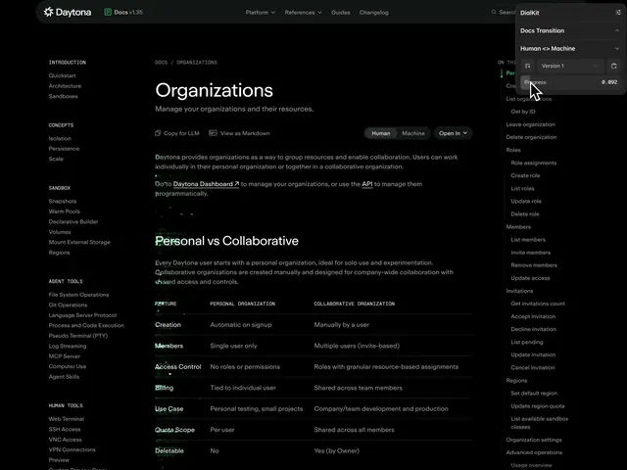Viewport: 627px width, 470px height.
Task: Click the Docs v1.35 version label
Action: 128,13
